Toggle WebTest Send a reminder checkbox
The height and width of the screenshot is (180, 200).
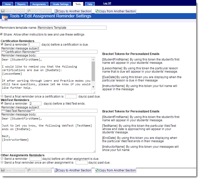pyautogui.click(x=2, y=103)
